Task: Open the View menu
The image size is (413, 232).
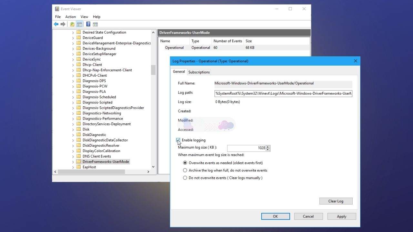Action: click(x=84, y=17)
